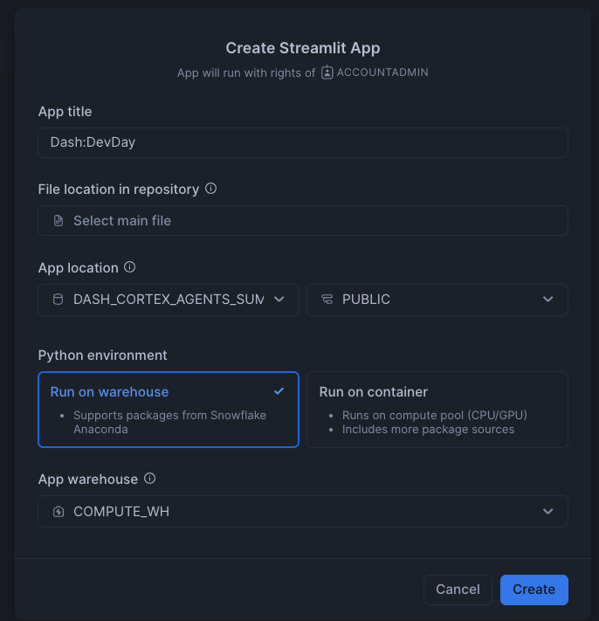Click the Python environment heading
Image resolution: width=599 pixels, height=621 pixels.
[102, 355]
